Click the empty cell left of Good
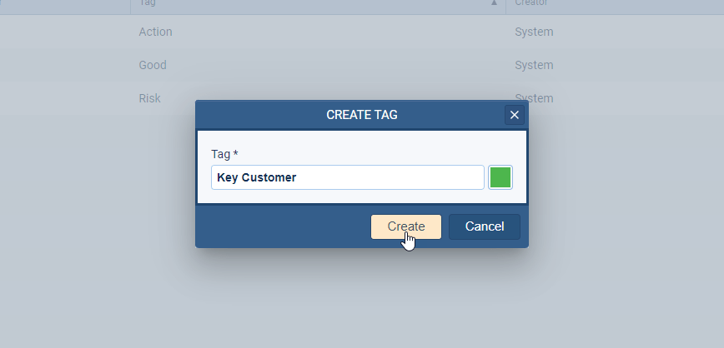This screenshot has height=348, width=724. (65, 65)
